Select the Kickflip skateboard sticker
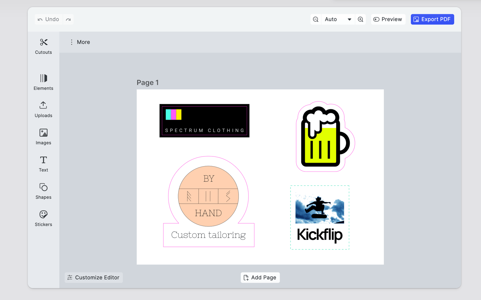The height and width of the screenshot is (300, 481). [x=320, y=217]
